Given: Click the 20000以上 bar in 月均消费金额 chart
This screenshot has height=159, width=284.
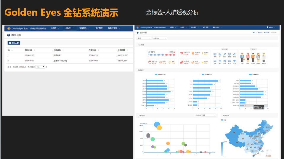Looking at the screenshot, I should click(242, 106).
